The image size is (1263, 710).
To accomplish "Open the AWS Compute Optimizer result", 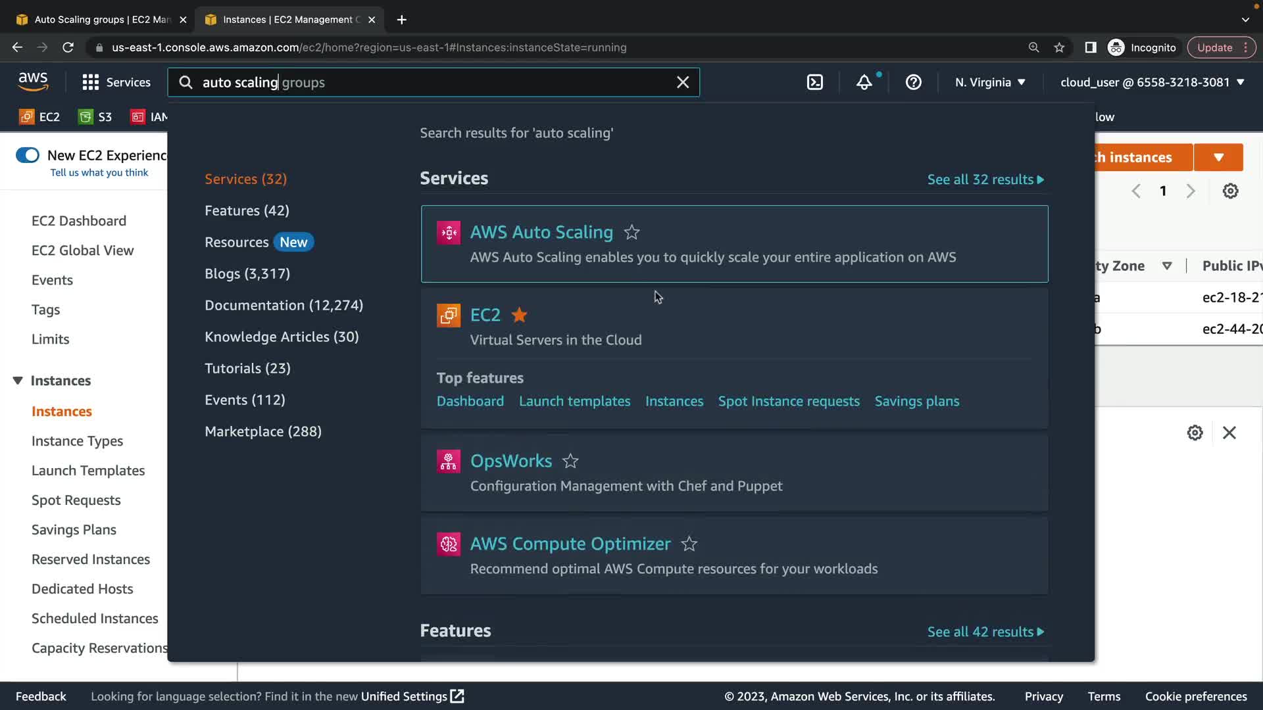I will coord(570,544).
